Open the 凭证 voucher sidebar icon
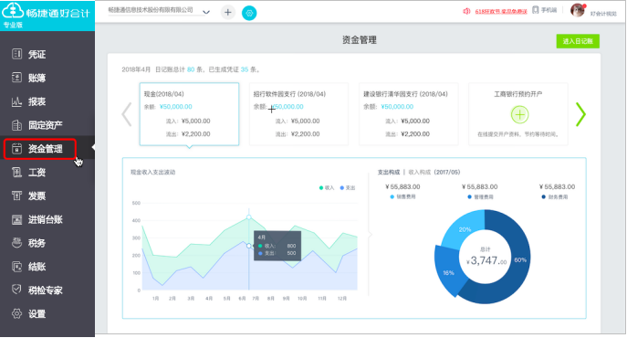This screenshot has width=627, height=338. point(16,54)
